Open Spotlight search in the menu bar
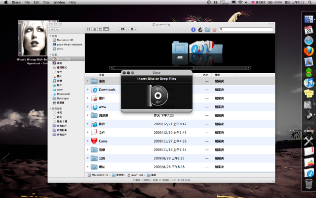The image size is (316, 198). pyautogui.click(x=310, y=2)
